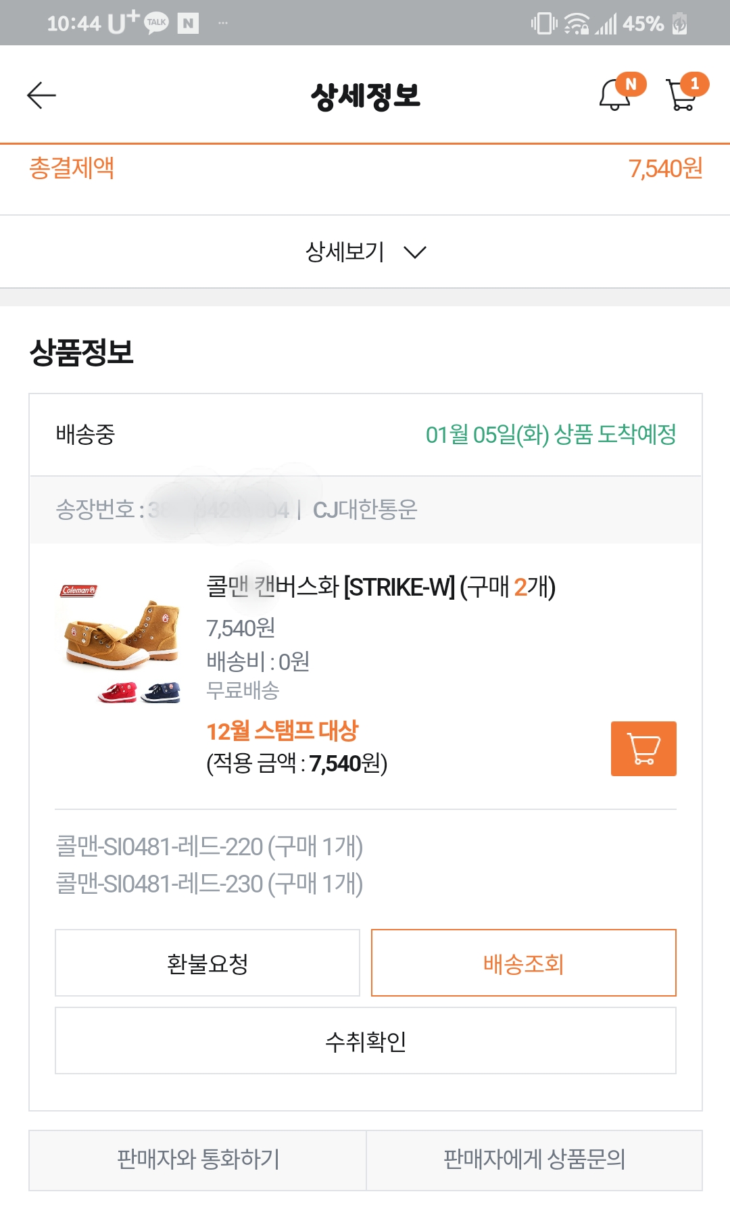Tap the battery status icon
This screenshot has height=1219, width=730.
point(679,24)
